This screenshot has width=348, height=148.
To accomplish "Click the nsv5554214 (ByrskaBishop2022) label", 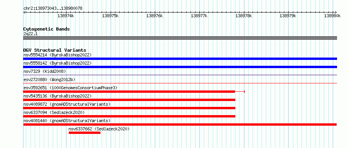I will tap(57, 55).
